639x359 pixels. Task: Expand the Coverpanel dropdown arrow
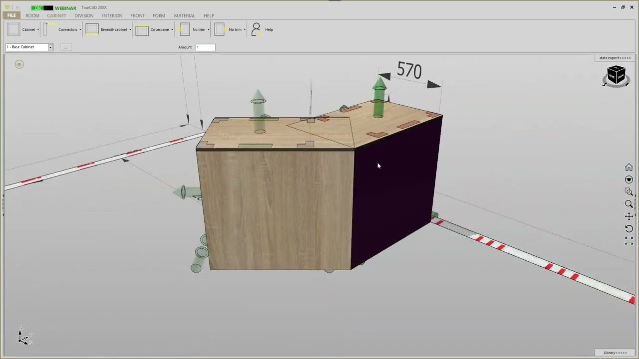point(172,30)
